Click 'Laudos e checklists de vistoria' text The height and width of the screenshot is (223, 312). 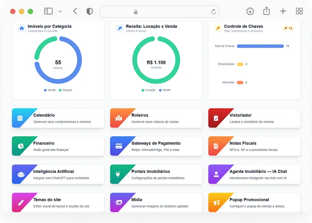point(252,122)
